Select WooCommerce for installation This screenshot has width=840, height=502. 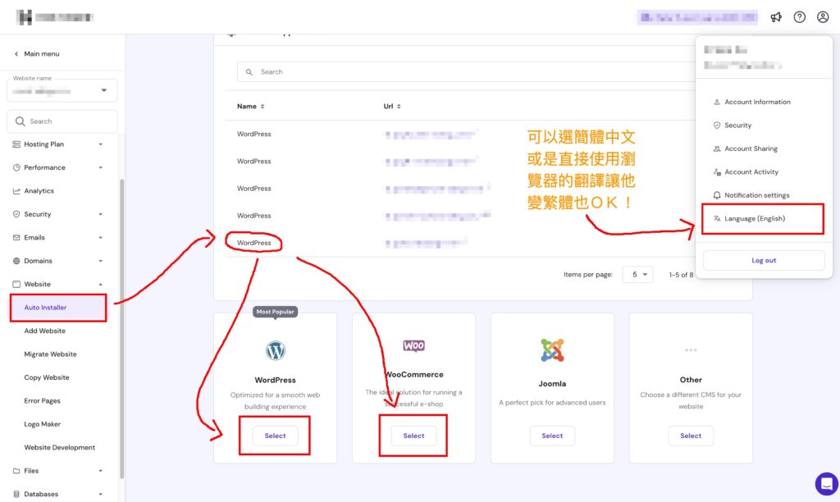click(x=413, y=436)
